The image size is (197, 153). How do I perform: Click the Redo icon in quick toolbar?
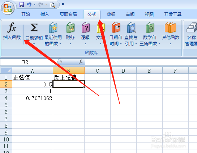pyautogui.click(x=41, y=5)
